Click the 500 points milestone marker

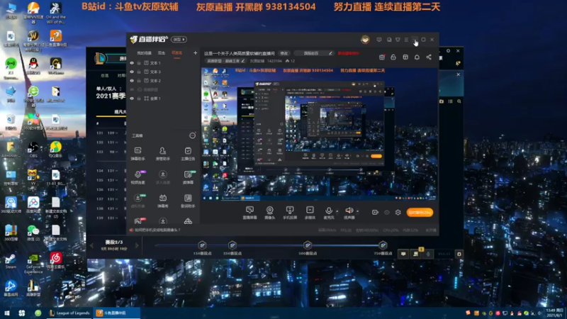[x=308, y=245]
